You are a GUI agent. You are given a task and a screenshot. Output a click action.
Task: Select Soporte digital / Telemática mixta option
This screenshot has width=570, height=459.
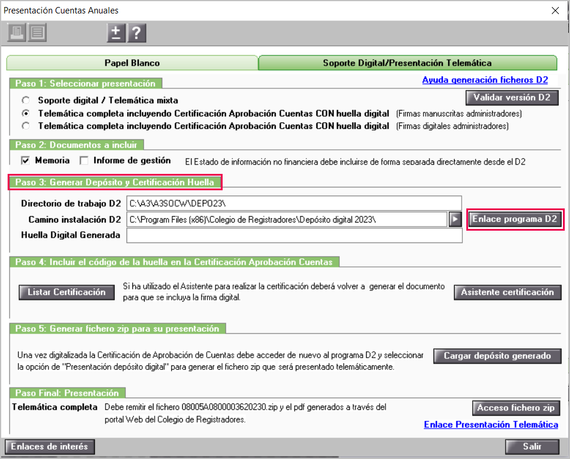coord(25,100)
